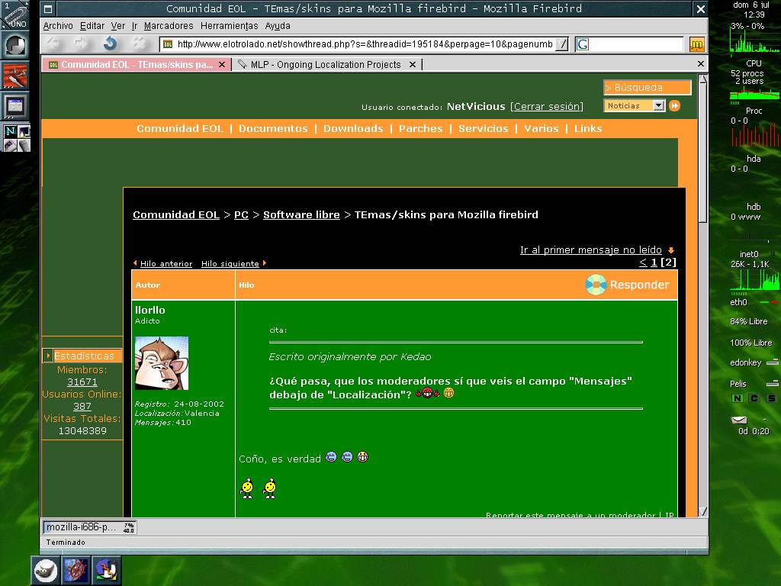Click the Google search engine icon

click(x=583, y=44)
